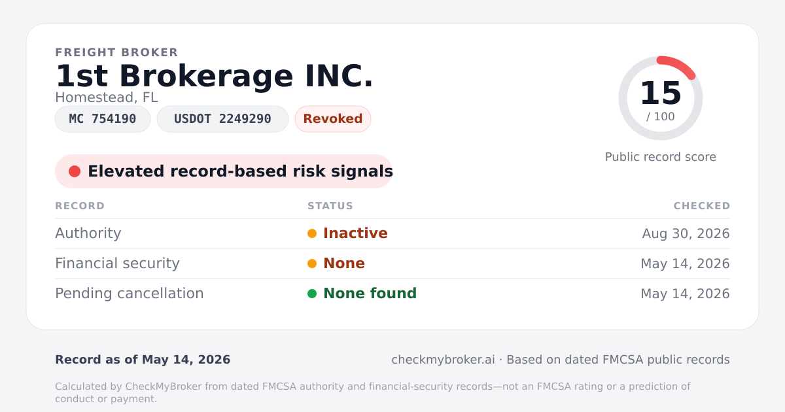
Task: Select the USDOT 2249290 badge
Action: [222, 119]
